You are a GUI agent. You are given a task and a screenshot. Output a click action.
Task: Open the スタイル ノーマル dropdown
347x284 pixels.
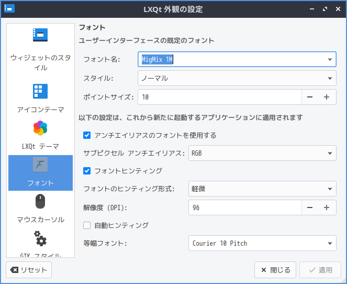pos(237,78)
